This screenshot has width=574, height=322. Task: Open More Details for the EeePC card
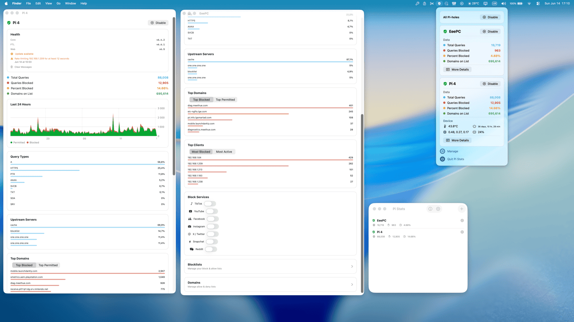tap(457, 69)
